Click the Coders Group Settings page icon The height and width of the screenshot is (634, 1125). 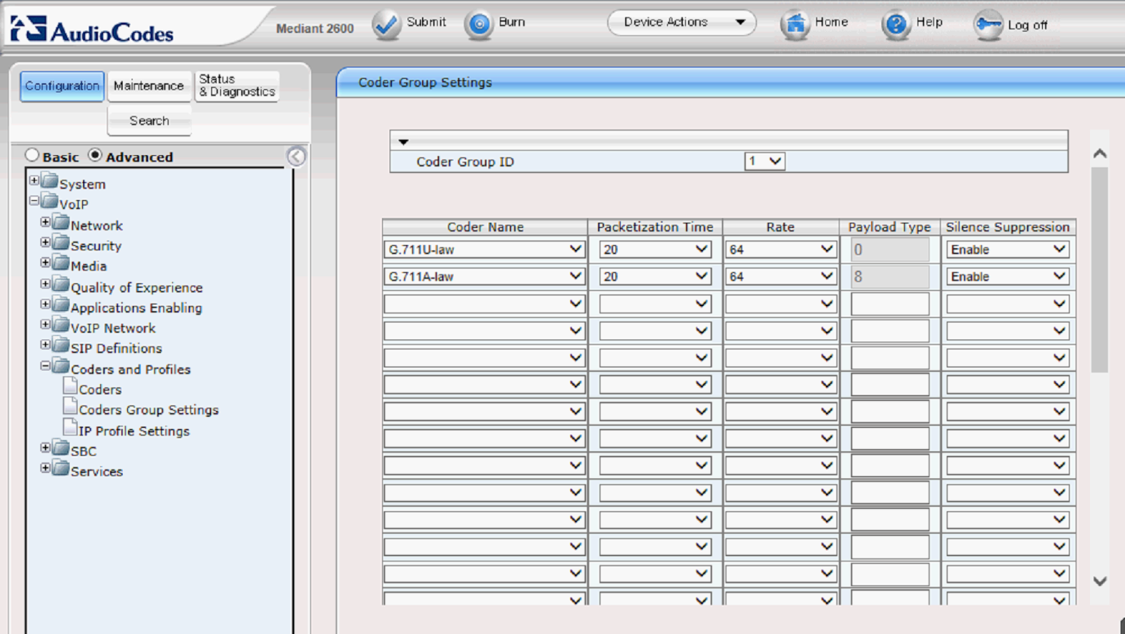click(x=69, y=405)
